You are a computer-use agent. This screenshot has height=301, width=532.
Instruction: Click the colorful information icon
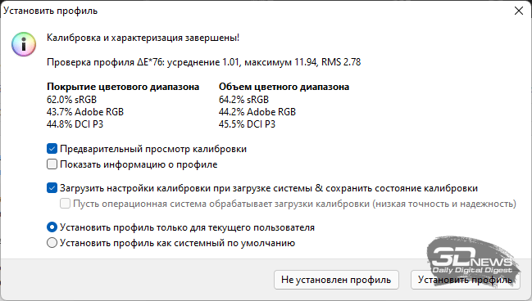[x=24, y=44]
